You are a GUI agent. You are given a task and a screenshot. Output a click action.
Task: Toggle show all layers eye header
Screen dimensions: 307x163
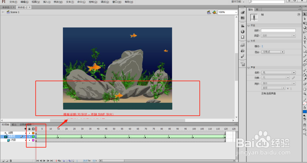coord(25,129)
